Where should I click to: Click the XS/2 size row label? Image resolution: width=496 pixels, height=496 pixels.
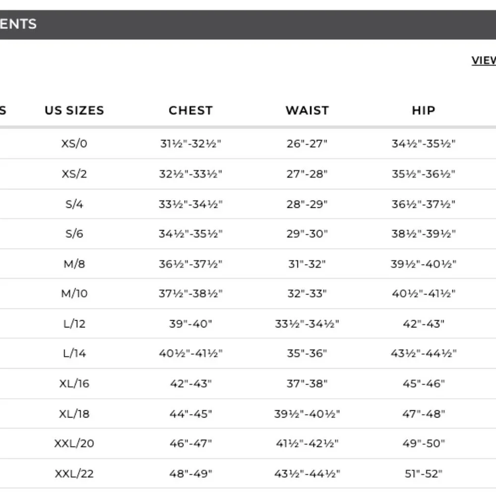[x=74, y=174]
